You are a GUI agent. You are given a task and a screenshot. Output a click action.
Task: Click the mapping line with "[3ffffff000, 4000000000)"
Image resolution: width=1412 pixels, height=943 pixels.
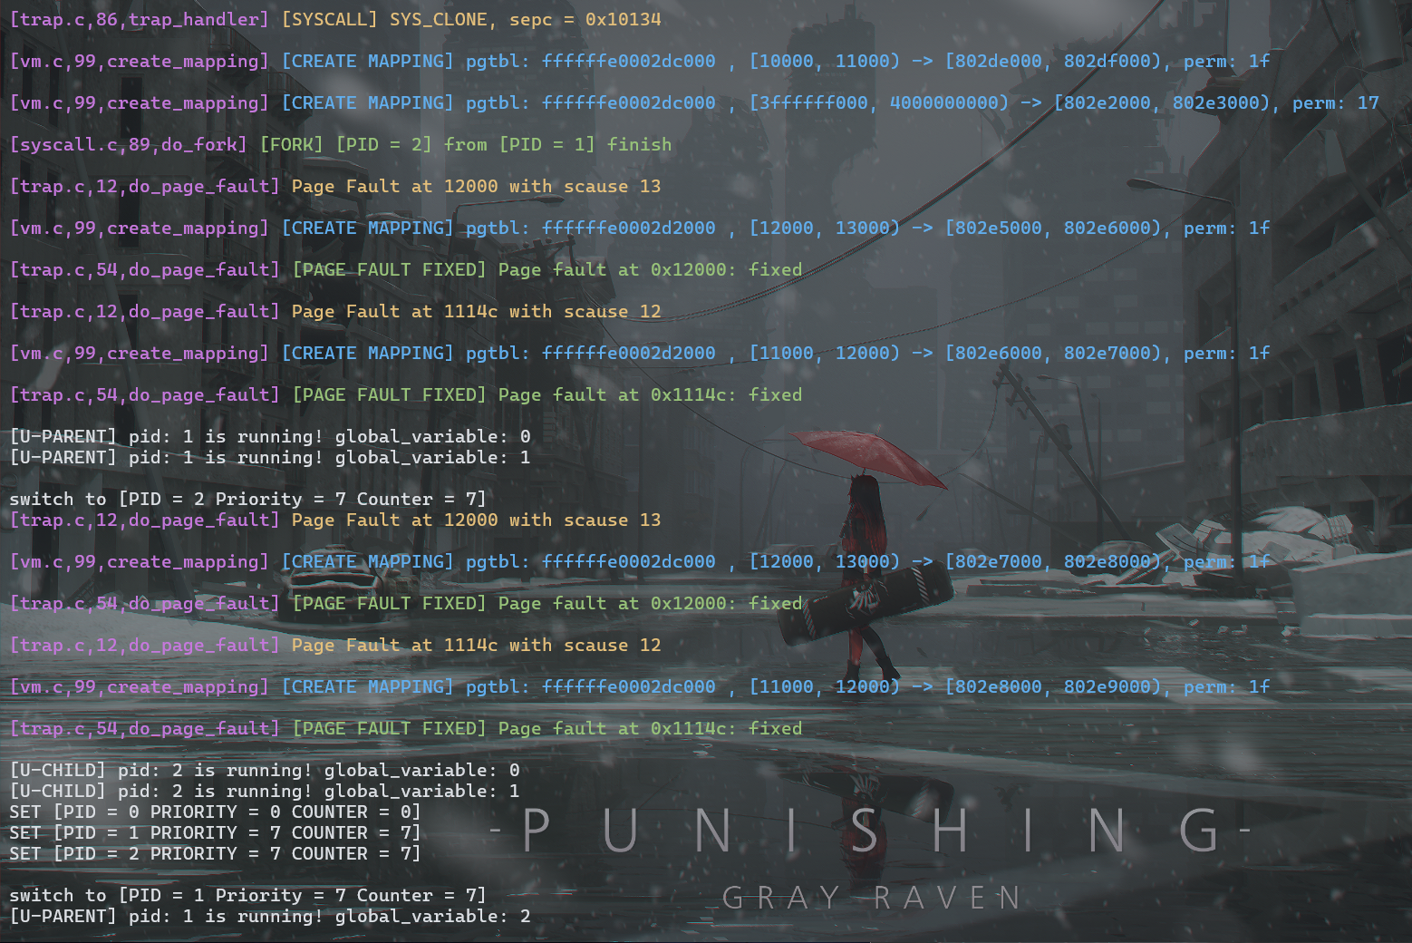coord(694,102)
